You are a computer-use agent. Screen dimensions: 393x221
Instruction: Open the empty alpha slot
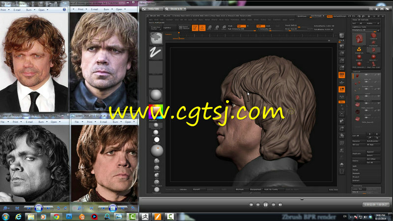point(156,67)
